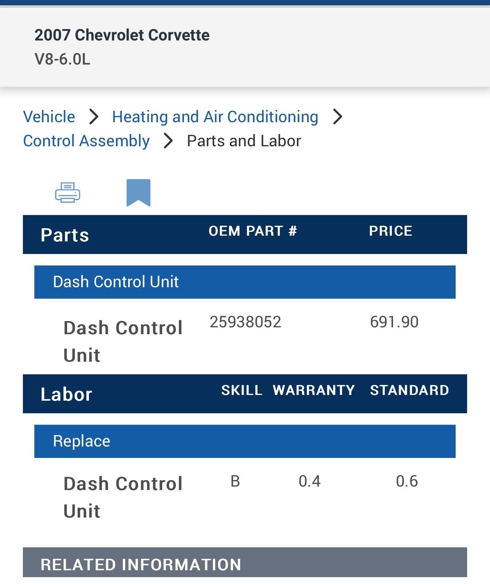Image resolution: width=490 pixels, height=584 pixels.
Task: Select the Parts table header
Action: tap(65, 235)
